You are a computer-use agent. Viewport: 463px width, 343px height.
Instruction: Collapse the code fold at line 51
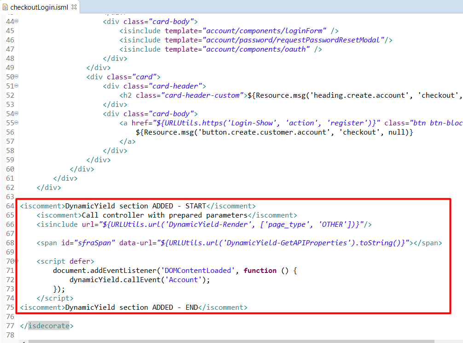(17, 86)
